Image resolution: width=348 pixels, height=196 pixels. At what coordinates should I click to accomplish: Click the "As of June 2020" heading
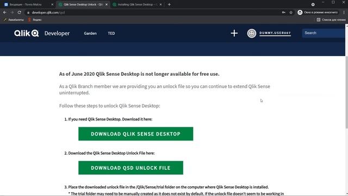coord(139,74)
